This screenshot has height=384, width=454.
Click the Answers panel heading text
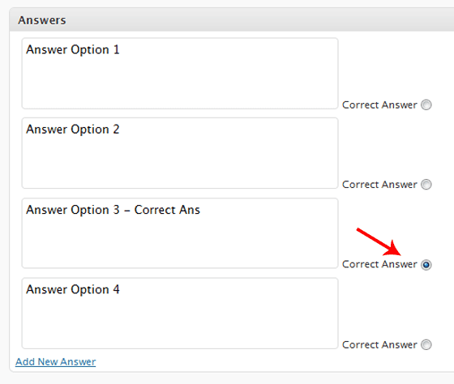click(42, 20)
